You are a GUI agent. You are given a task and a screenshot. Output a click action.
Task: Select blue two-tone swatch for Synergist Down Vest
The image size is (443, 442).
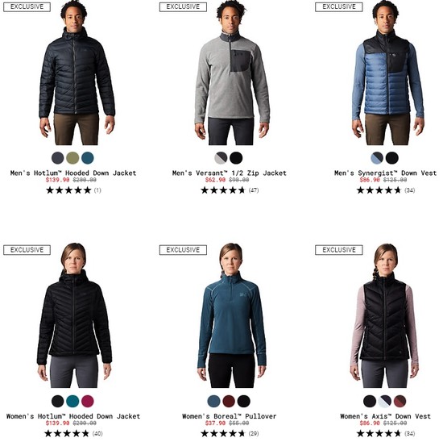(377, 158)
